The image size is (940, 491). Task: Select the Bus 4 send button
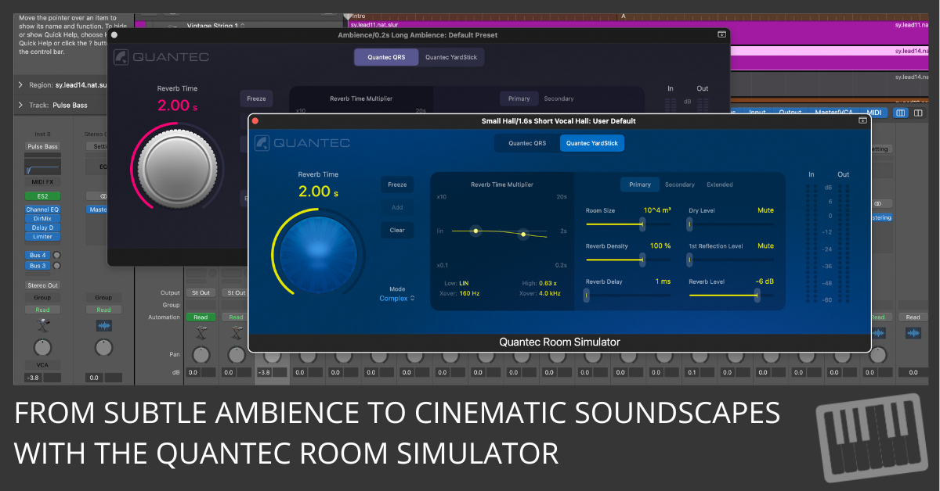click(x=37, y=255)
